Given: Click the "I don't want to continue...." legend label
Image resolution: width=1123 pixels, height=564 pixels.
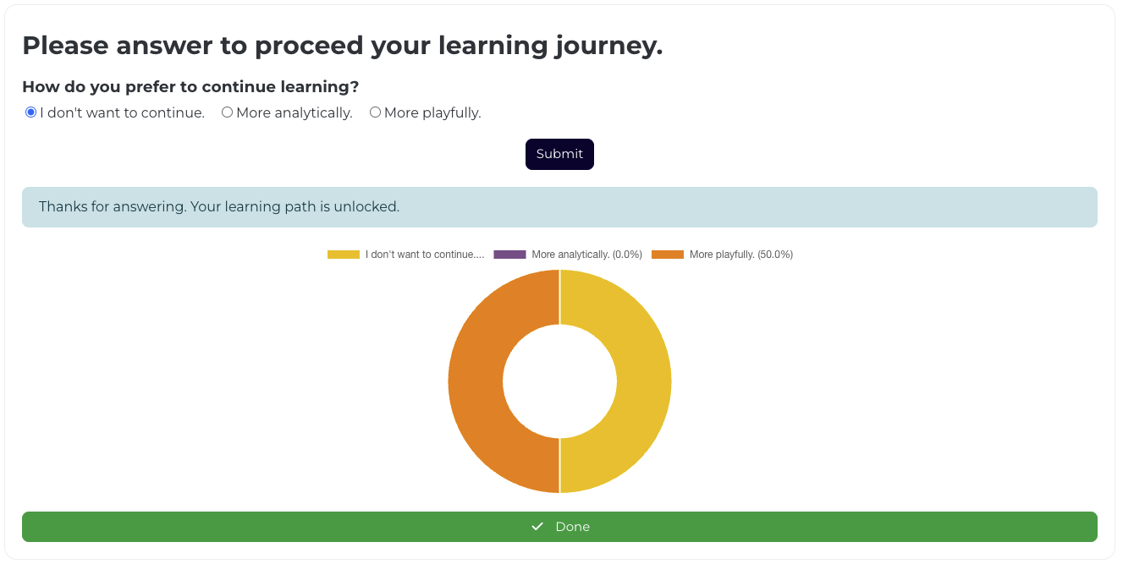Looking at the screenshot, I should pyautogui.click(x=425, y=255).
